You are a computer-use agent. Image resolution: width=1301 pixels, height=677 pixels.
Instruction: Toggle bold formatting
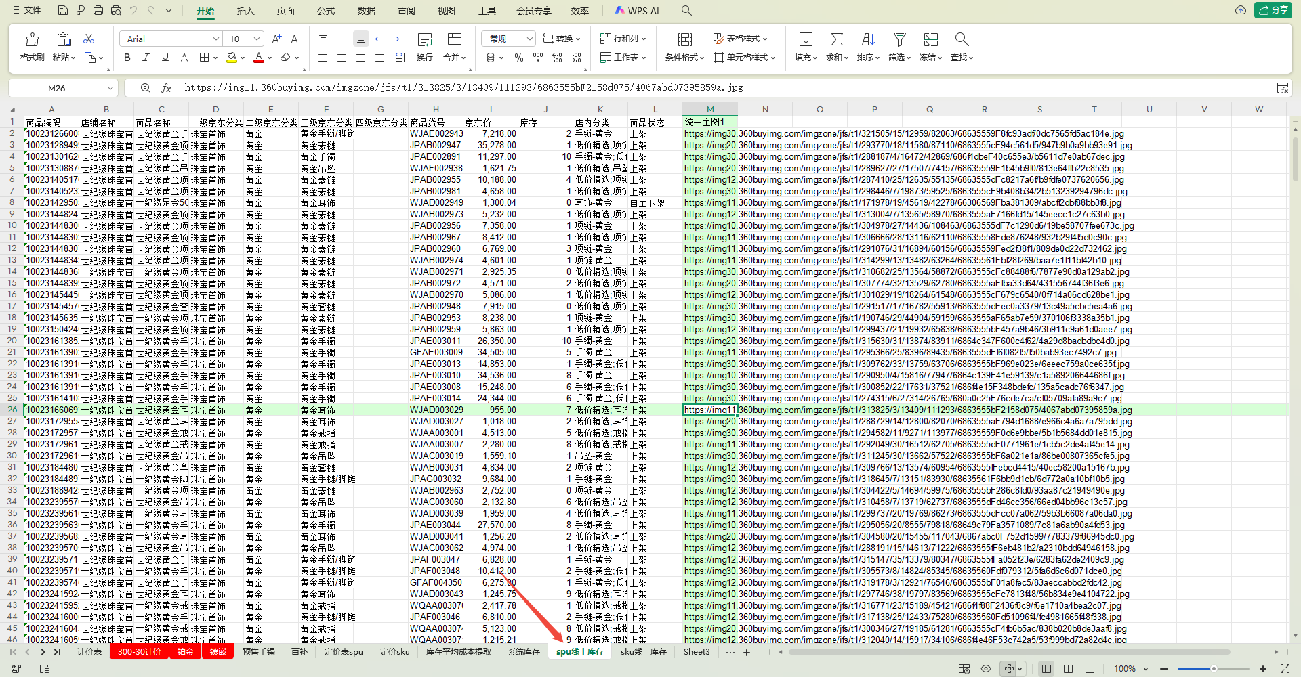click(x=127, y=58)
